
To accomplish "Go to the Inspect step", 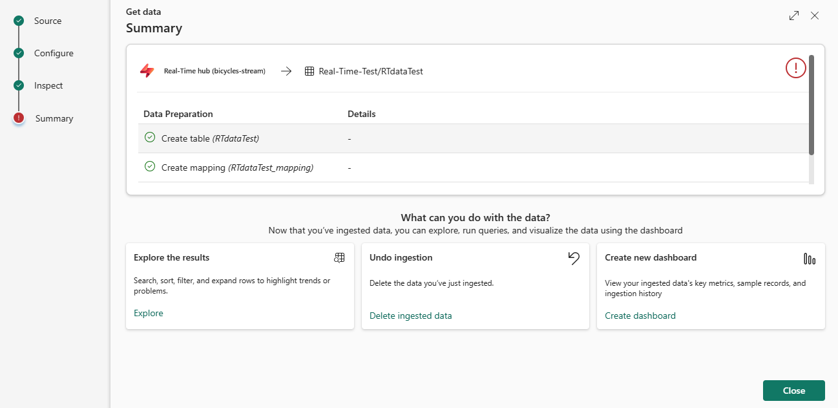I will pos(48,85).
